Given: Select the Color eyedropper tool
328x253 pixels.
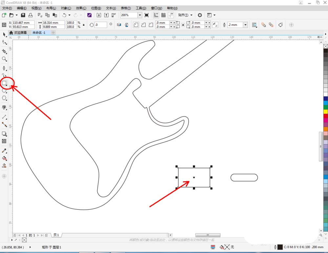Looking at the screenshot, I should [4, 150].
